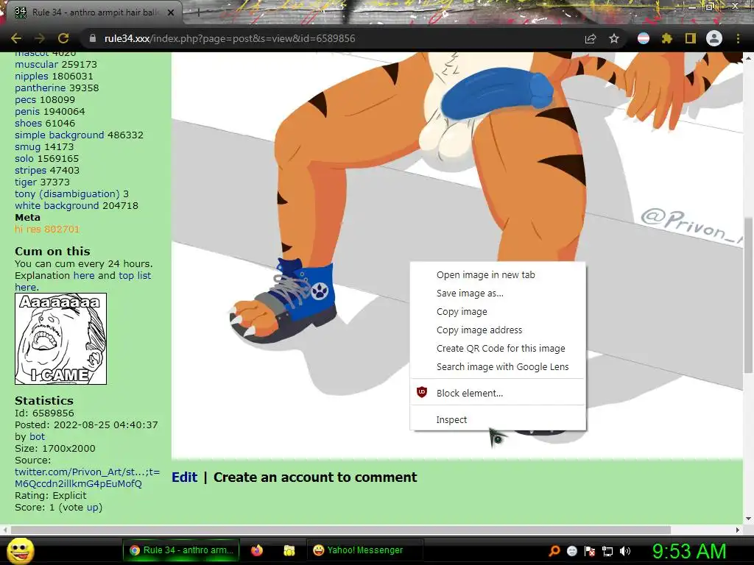Open the top list link
754x565 pixels.
(135, 275)
